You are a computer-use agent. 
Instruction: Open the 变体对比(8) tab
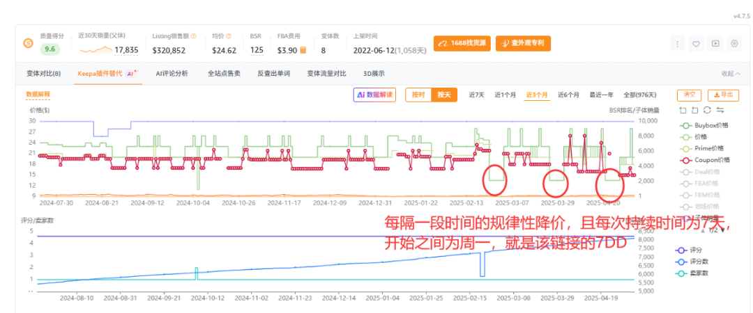[44, 74]
